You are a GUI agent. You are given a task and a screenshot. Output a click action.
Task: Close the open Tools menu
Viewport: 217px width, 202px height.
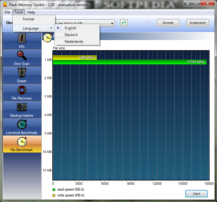click(x=19, y=12)
